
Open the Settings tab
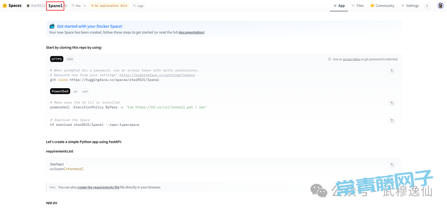(x=410, y=6)
